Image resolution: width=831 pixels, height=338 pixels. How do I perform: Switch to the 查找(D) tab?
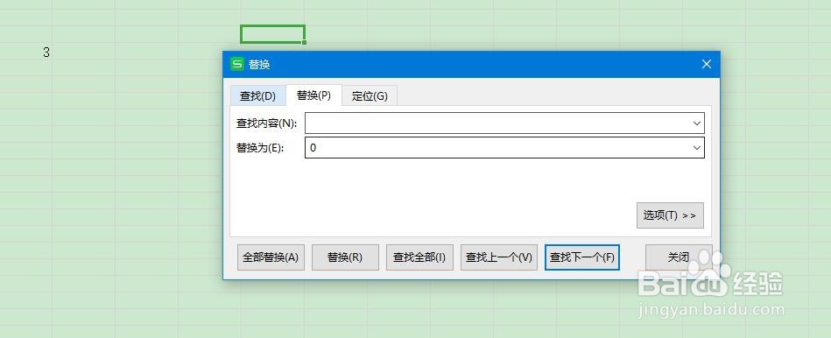(x=258, y=96)
